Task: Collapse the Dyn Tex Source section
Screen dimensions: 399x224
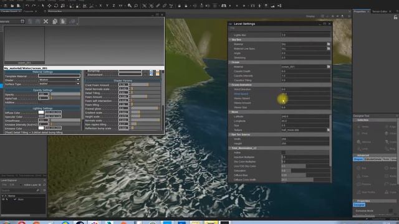Action: [x=230, y=134]
